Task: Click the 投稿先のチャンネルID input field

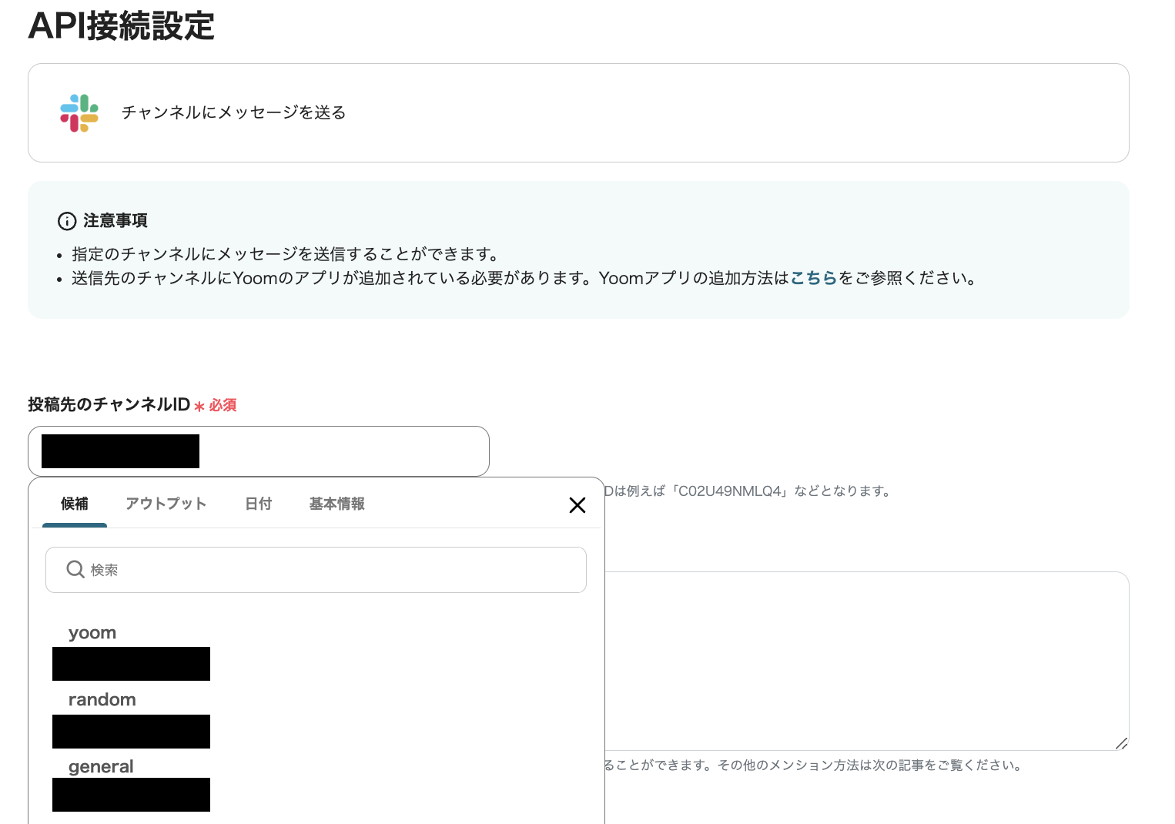Action: [346, 451]
